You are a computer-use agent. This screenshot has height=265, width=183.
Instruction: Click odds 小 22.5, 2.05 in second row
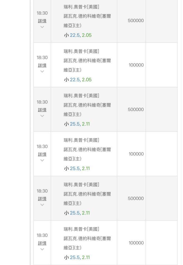click(x=78, y=79)
